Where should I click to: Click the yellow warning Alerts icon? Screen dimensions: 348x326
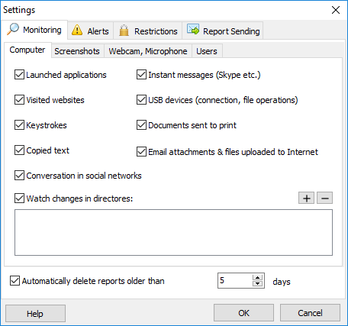(x=77, y=30)
